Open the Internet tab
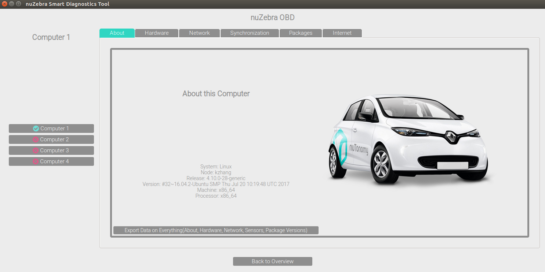Image resolution: width=545 pixels, height=272 pixels. [342, 33]
